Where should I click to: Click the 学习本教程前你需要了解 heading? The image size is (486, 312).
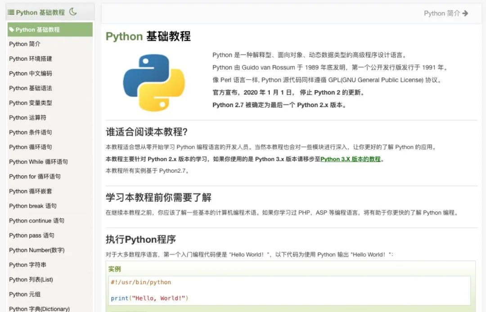(158, 197)
